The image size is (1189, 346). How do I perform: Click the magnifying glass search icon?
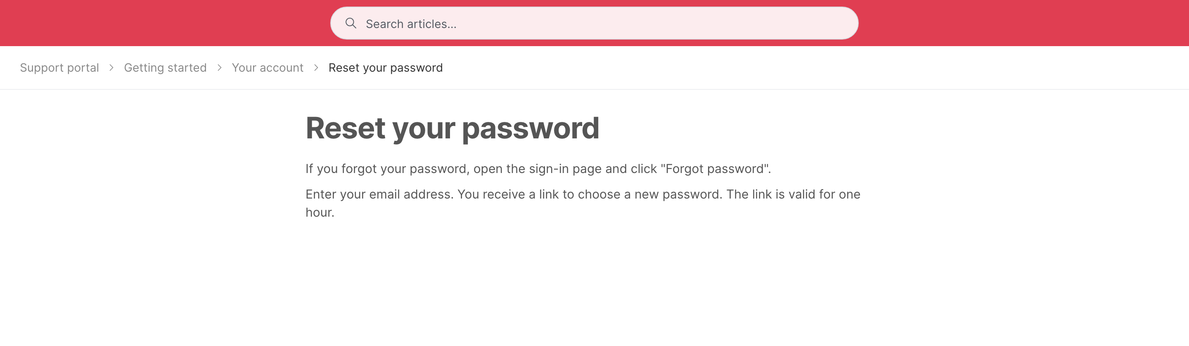(x=351, y=23)
